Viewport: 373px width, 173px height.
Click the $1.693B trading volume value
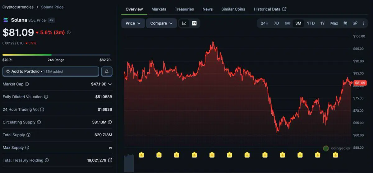click(x=105, y=110)
